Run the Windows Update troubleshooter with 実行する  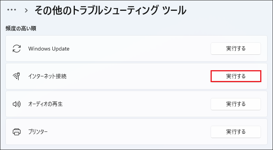236,49
